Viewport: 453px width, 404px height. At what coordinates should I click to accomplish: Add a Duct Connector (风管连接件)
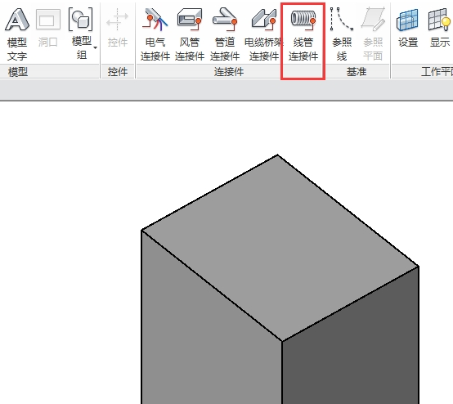pyautogui.click(x=190, y=34)
